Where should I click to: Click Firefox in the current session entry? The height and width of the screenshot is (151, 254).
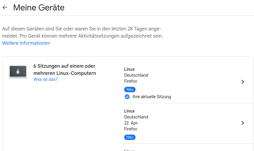tap(131, 81)
